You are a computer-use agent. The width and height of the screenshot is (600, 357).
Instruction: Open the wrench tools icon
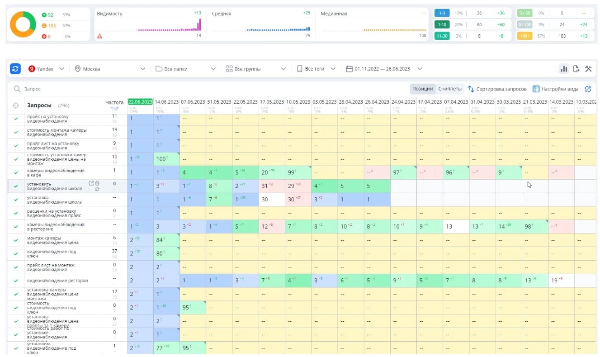click(x=588, y=69)
